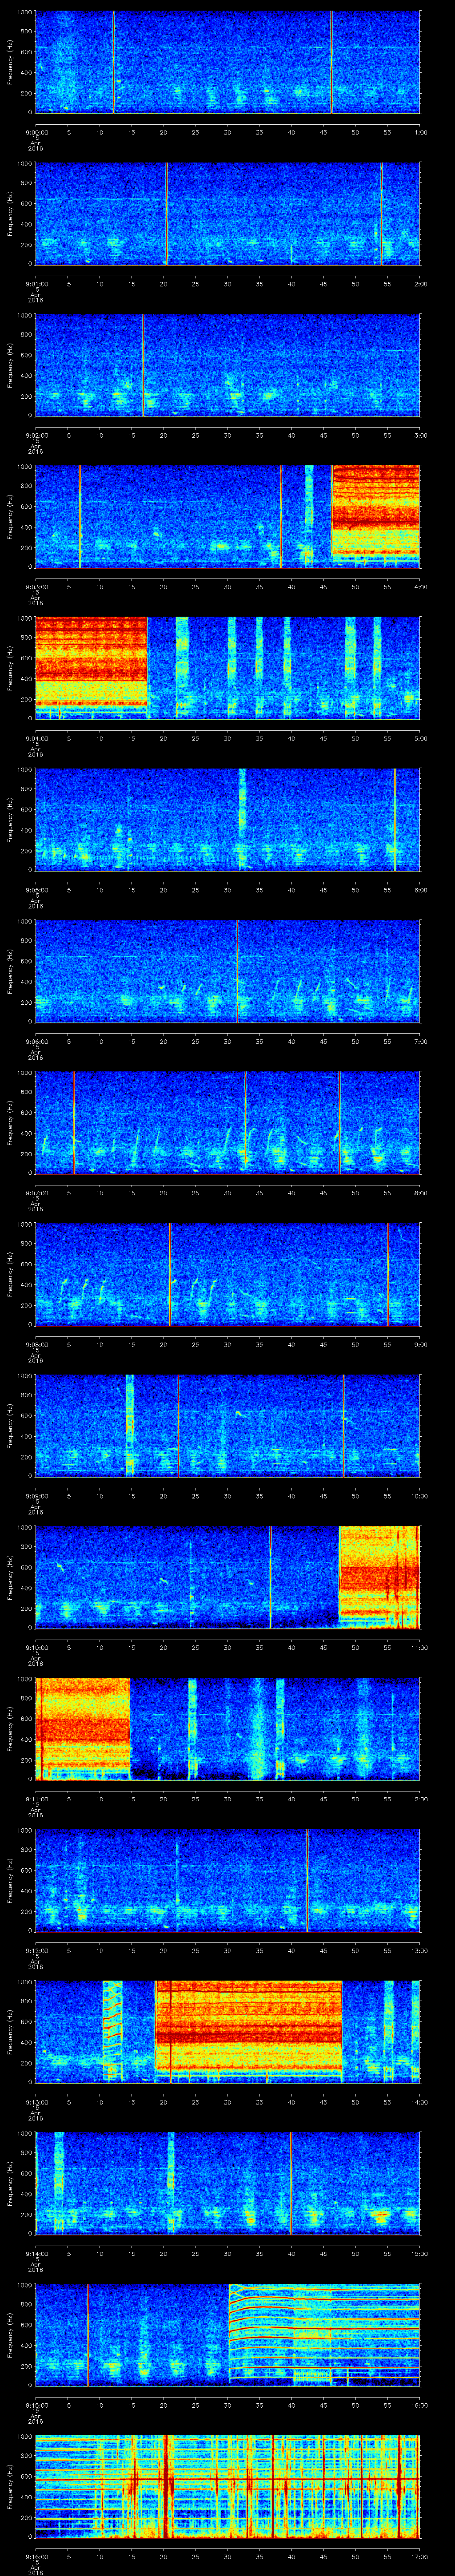
Task: Select the '9:00' end-time label
Action: click(421, 1345)
